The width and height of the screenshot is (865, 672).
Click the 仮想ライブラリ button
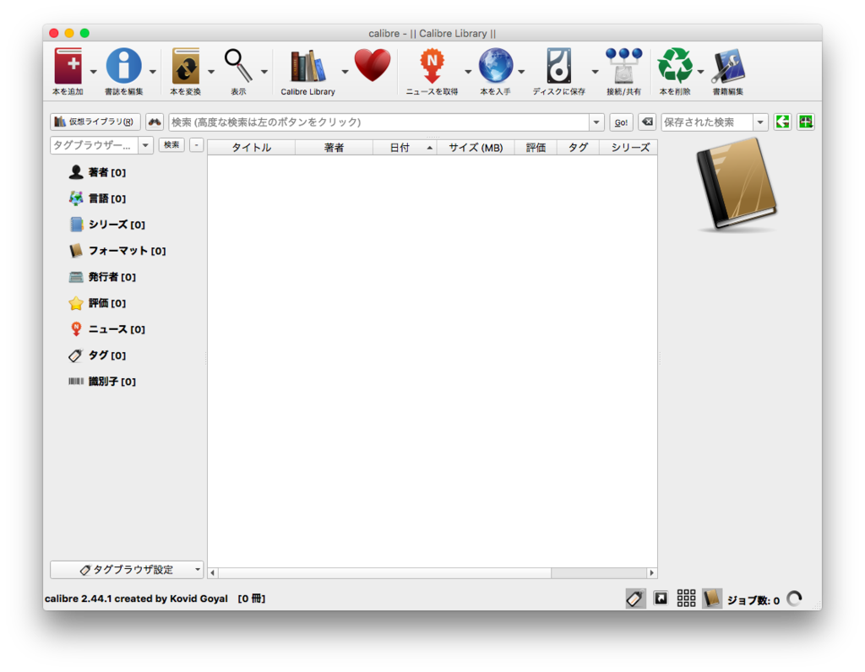(x=95, y=122)
